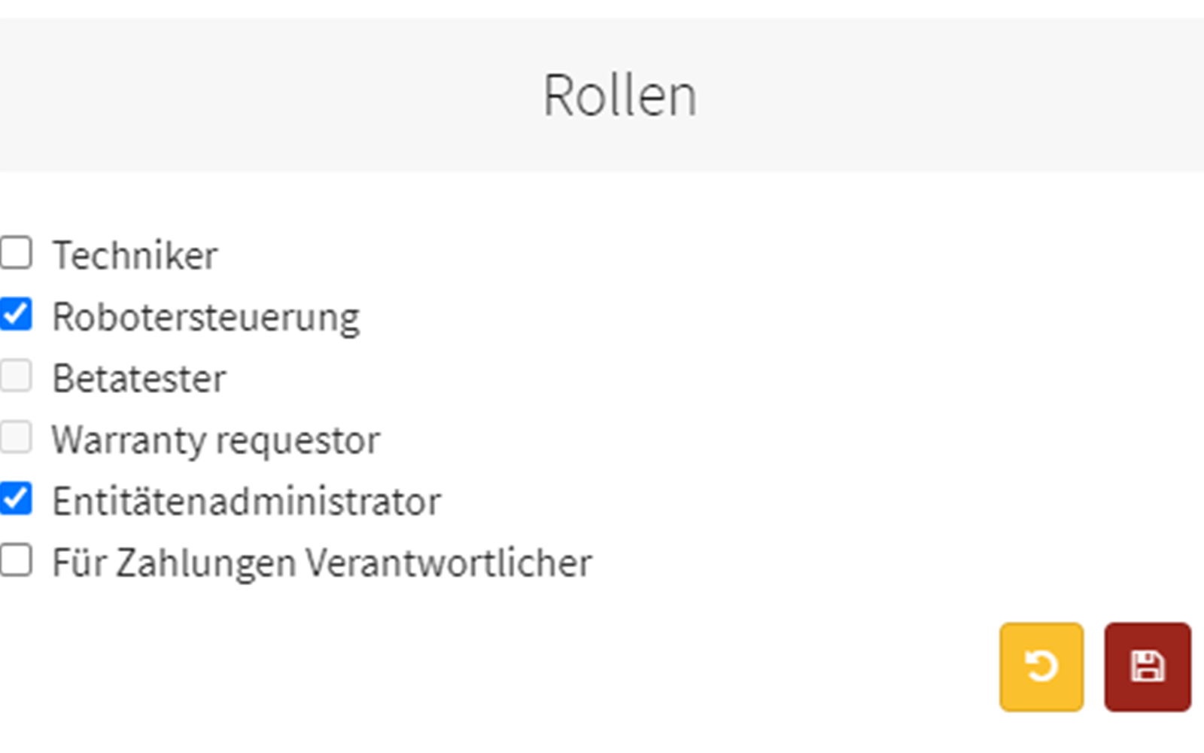Revoke the checked Entitätenadministrator role
Image resolution: width=1204 pixels, height=753 pixels.
click(x=16, y=499)
